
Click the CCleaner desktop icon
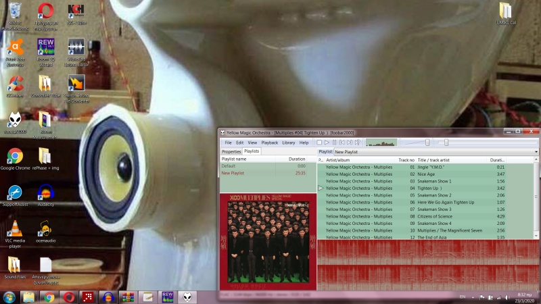pos(15,86)
